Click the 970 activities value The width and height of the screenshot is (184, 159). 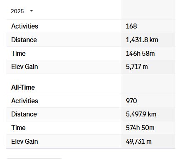[x=131, y=101]
